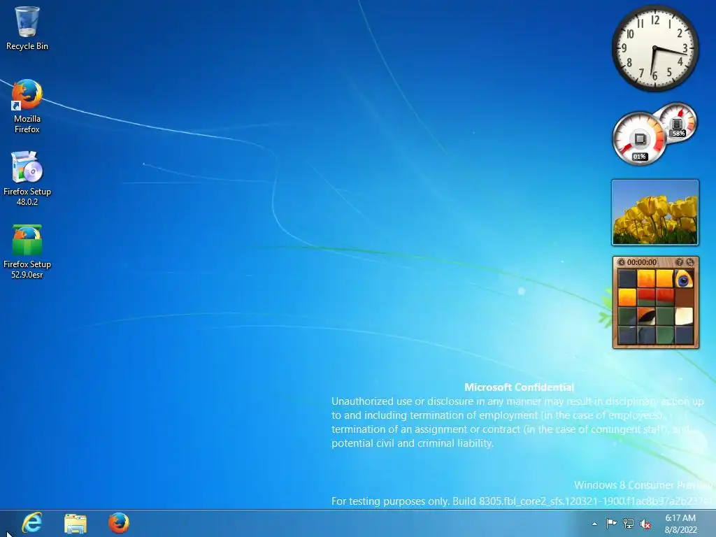The image size is (716, 537).
Task: Open File Explorer from the taskbar
Action: coord(76,523)
